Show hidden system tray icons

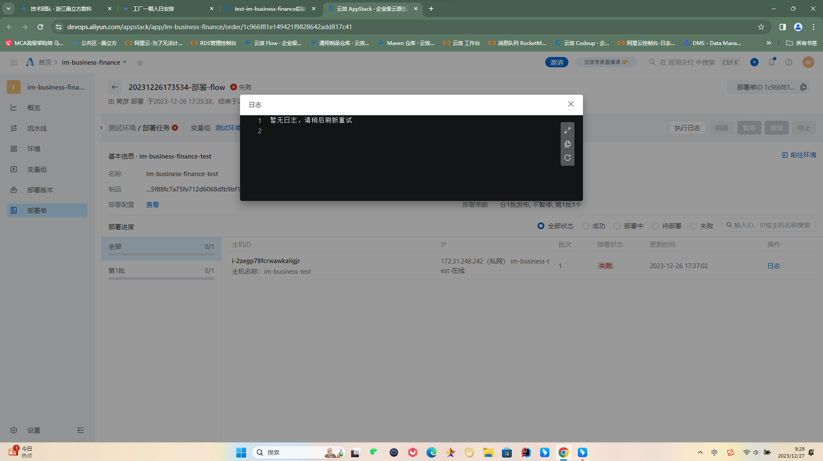700,452
